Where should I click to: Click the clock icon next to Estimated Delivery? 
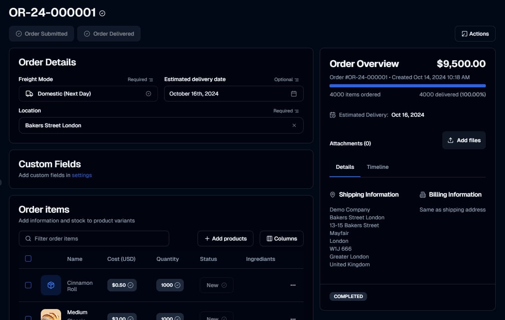[x=333, y=115]
